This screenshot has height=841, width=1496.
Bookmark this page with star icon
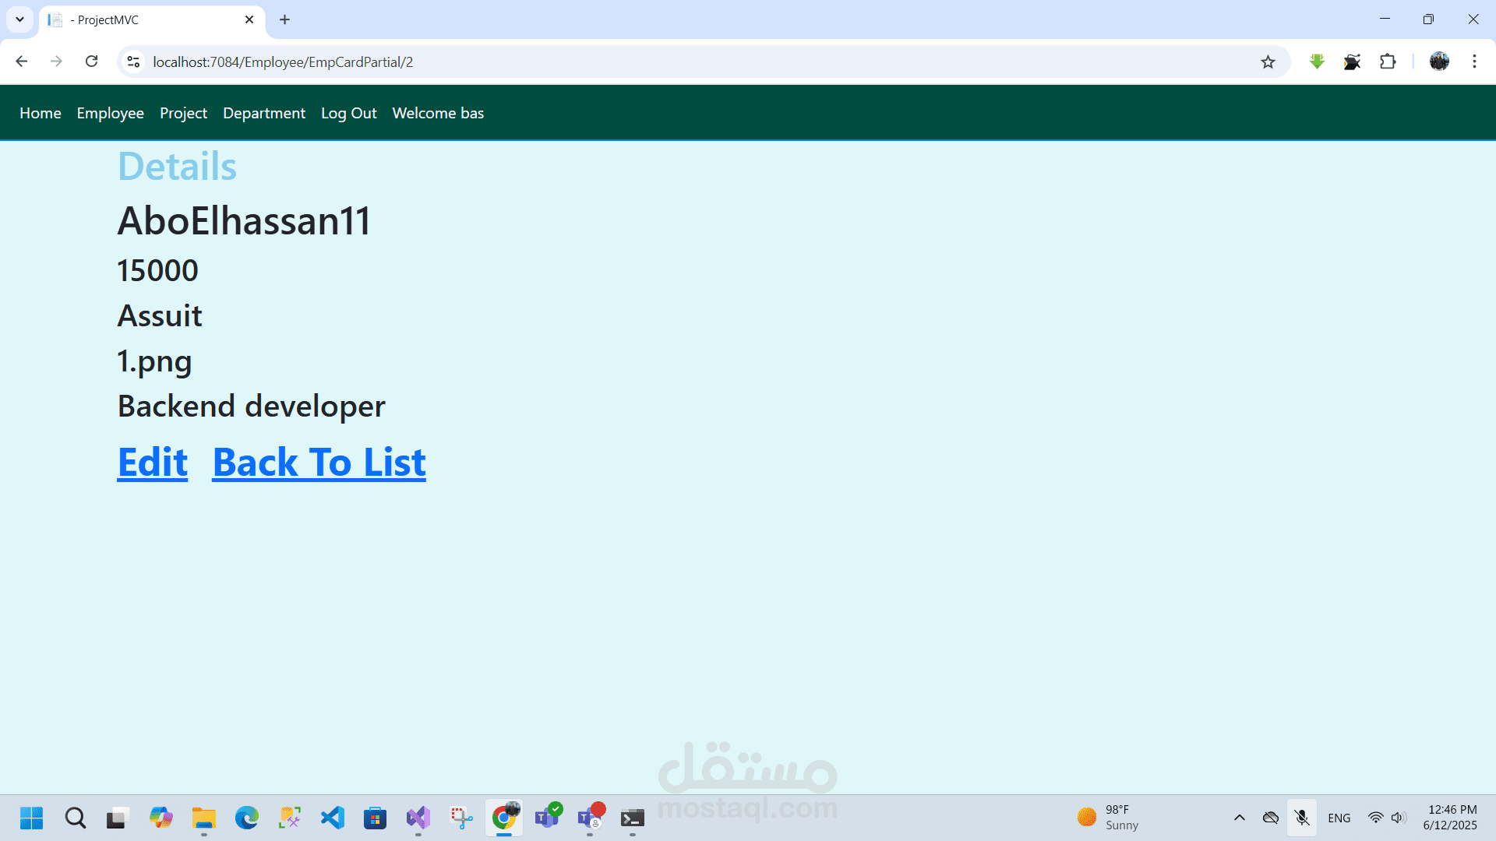(1268, 62)
